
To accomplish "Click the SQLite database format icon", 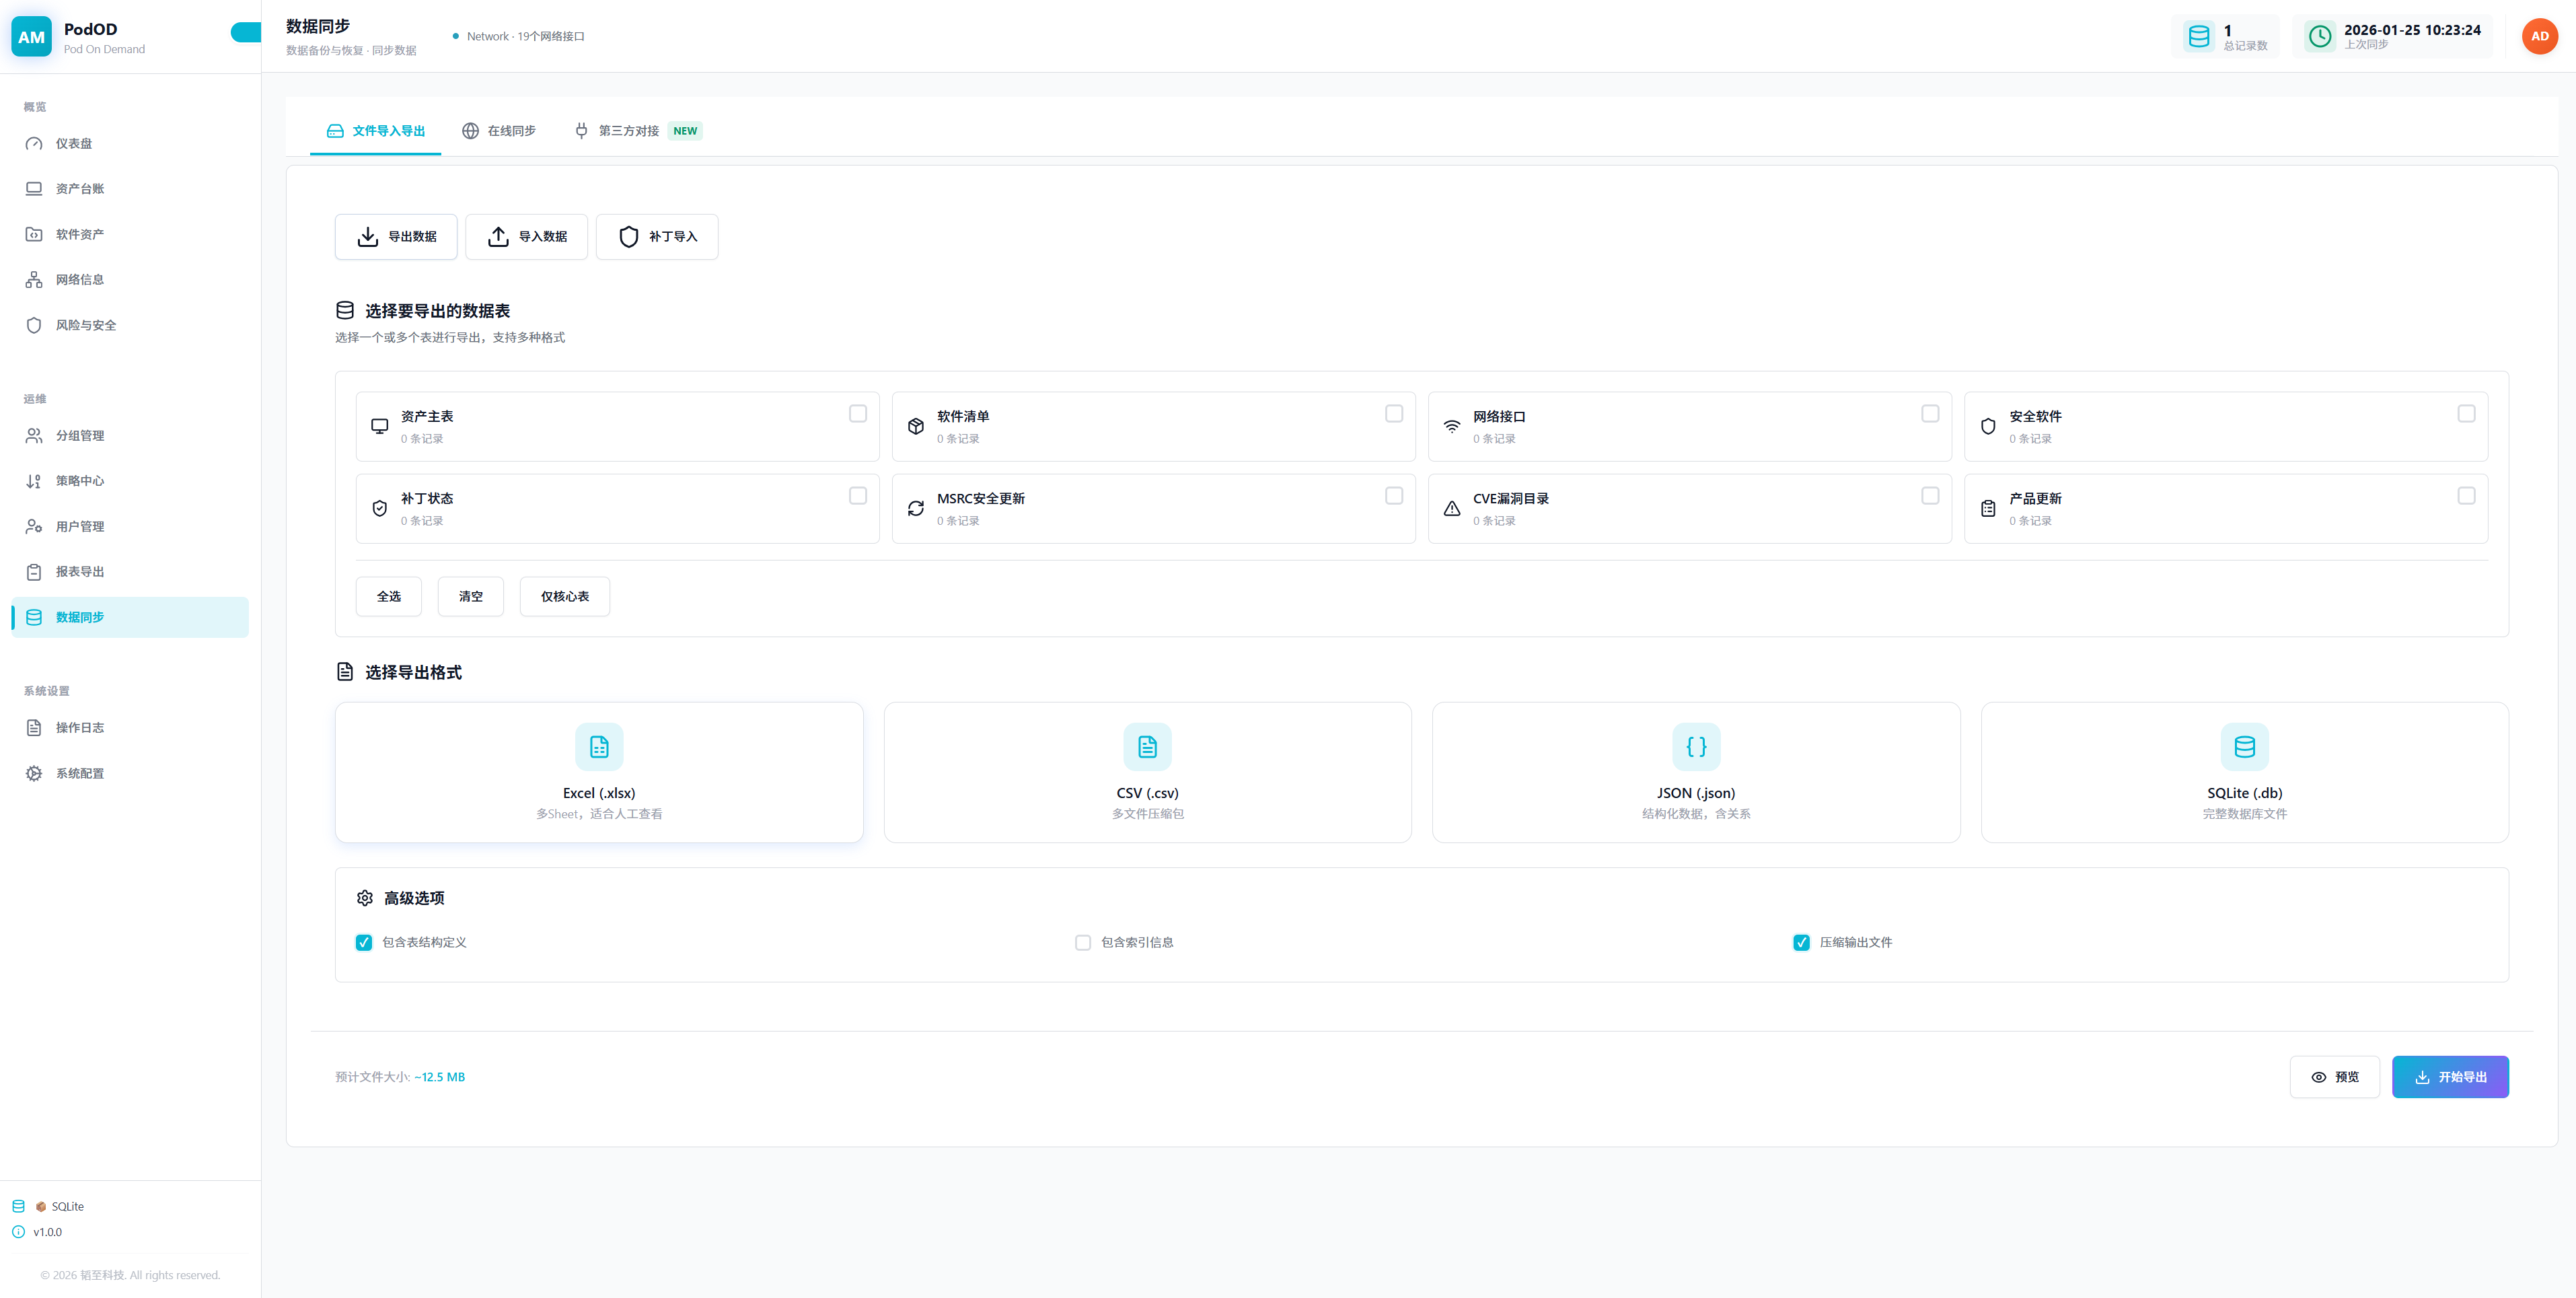I will click(2244, 746).
